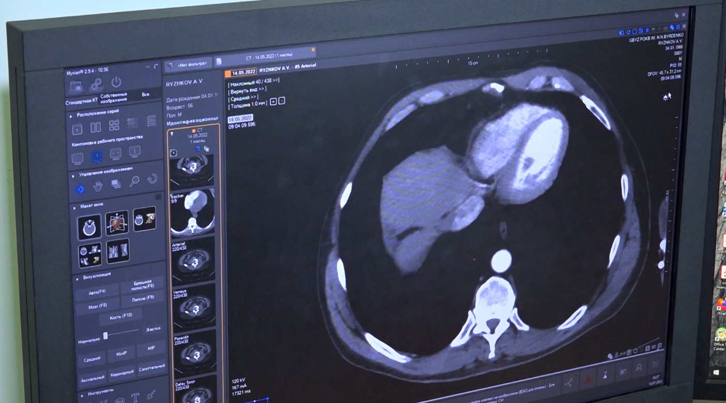The width and height of the screenshot is (726, 403).
Task: Switch to the Сагиттальный view
Action: (152, 367)
